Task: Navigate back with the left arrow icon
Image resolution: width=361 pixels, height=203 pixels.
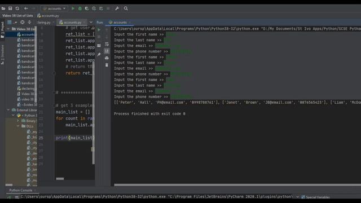Action: click(x=26, y=8)
